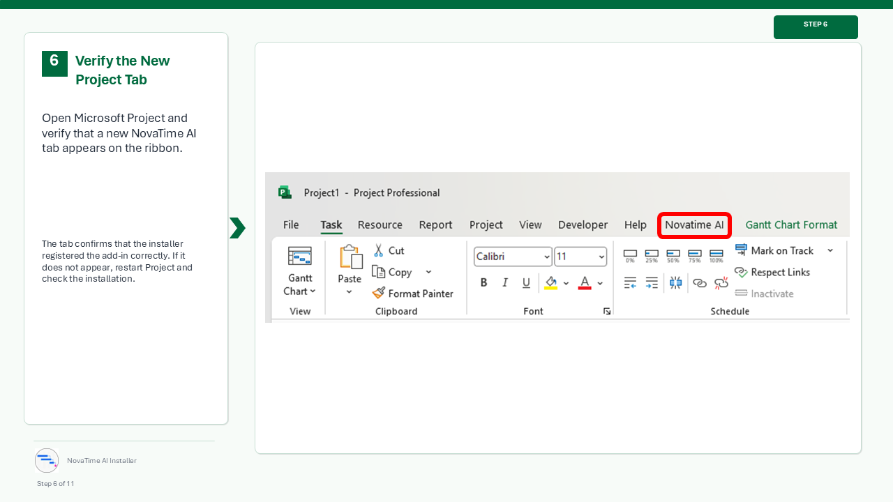The width and height of the screenshot is (893, 502).
Task: Open the Novatime AI tab
Action: point(694,225)
